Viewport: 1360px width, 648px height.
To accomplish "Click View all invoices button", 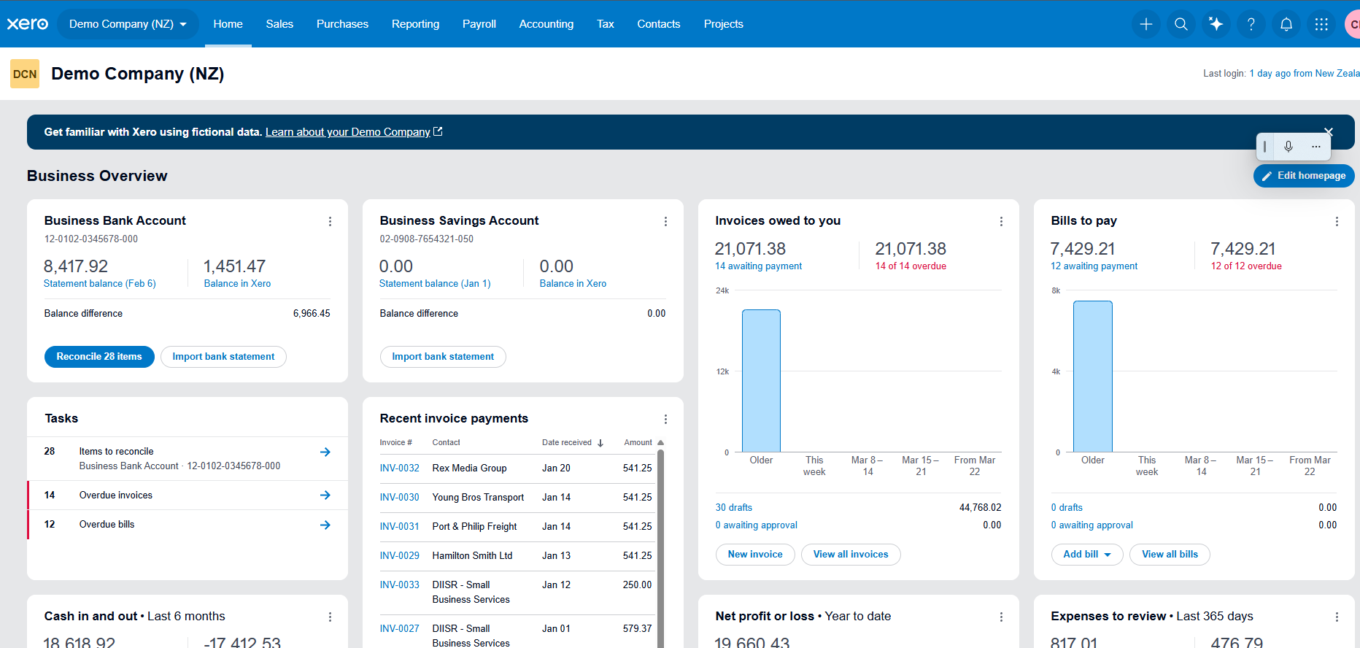I will [851, 555].
